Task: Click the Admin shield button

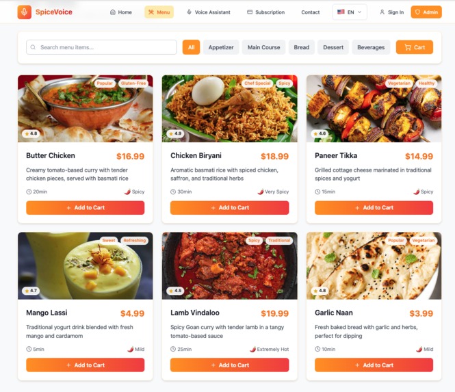Action: [x=426, y=12]
